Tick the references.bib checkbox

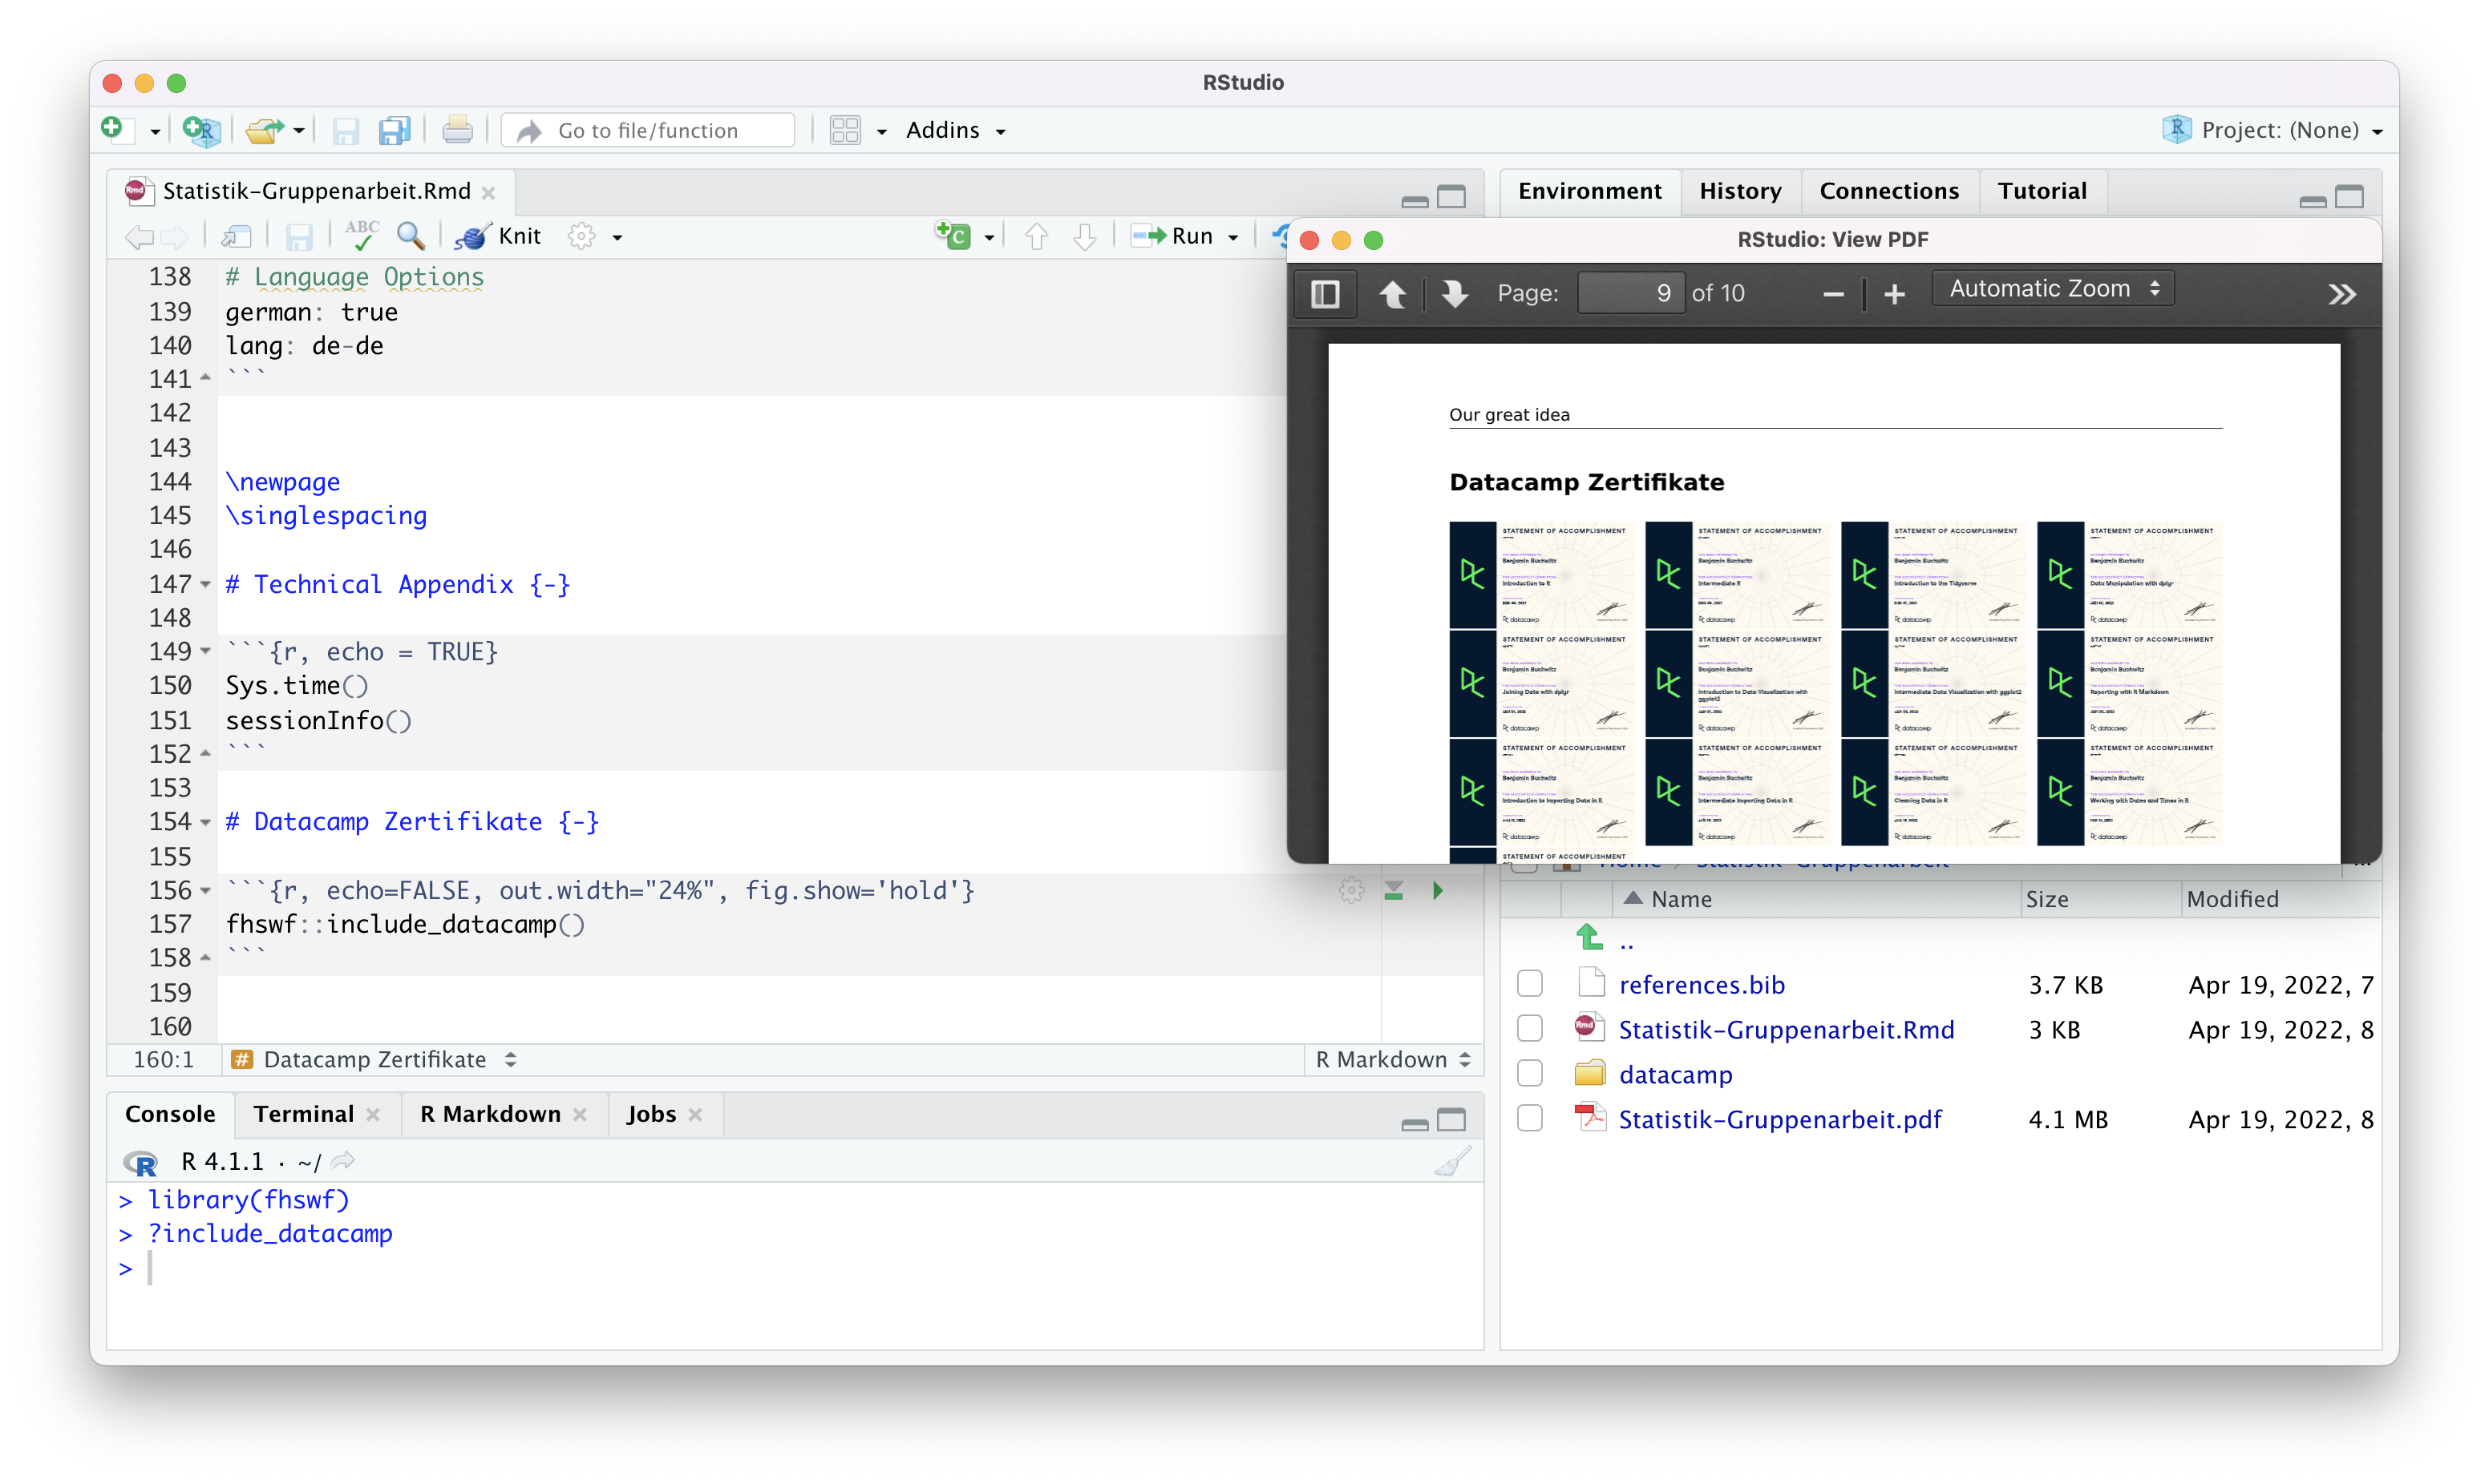click(1528, 984)
